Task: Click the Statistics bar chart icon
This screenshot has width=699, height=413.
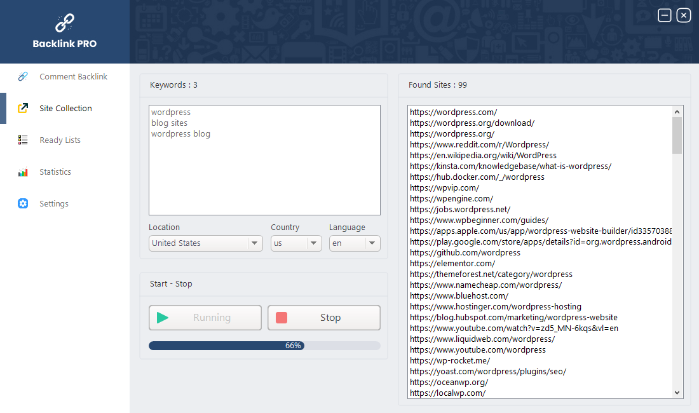Action: 23,172
